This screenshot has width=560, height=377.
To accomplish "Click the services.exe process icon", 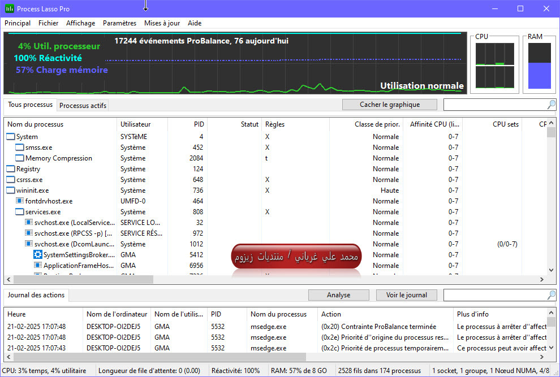I will [x=20, y=212].
